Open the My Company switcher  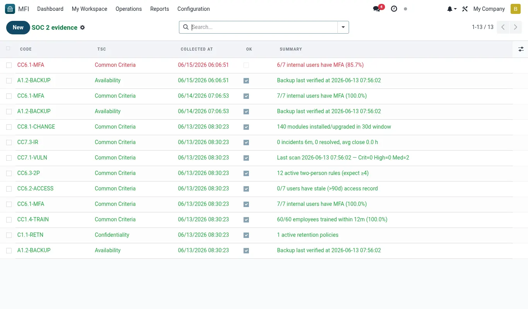489,9
